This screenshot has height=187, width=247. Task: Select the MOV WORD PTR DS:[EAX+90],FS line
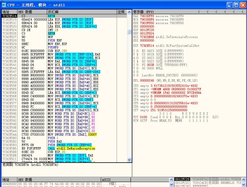(x=71, y=124)
